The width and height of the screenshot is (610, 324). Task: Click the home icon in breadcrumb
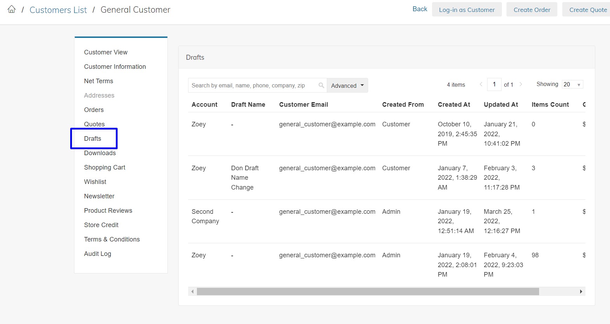pos(12,9)
